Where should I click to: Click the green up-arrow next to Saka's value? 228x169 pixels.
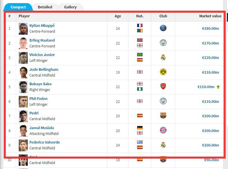[218, 87]
